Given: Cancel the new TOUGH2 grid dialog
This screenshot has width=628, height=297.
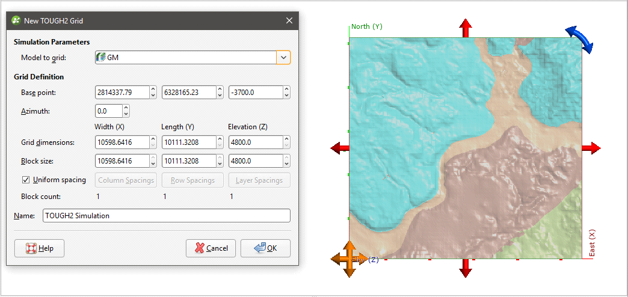Looking at the screenshot, I should [x=211, y=248].
